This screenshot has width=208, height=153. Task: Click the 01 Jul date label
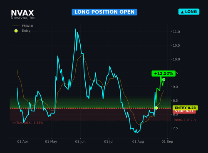(x=109, y=142)
